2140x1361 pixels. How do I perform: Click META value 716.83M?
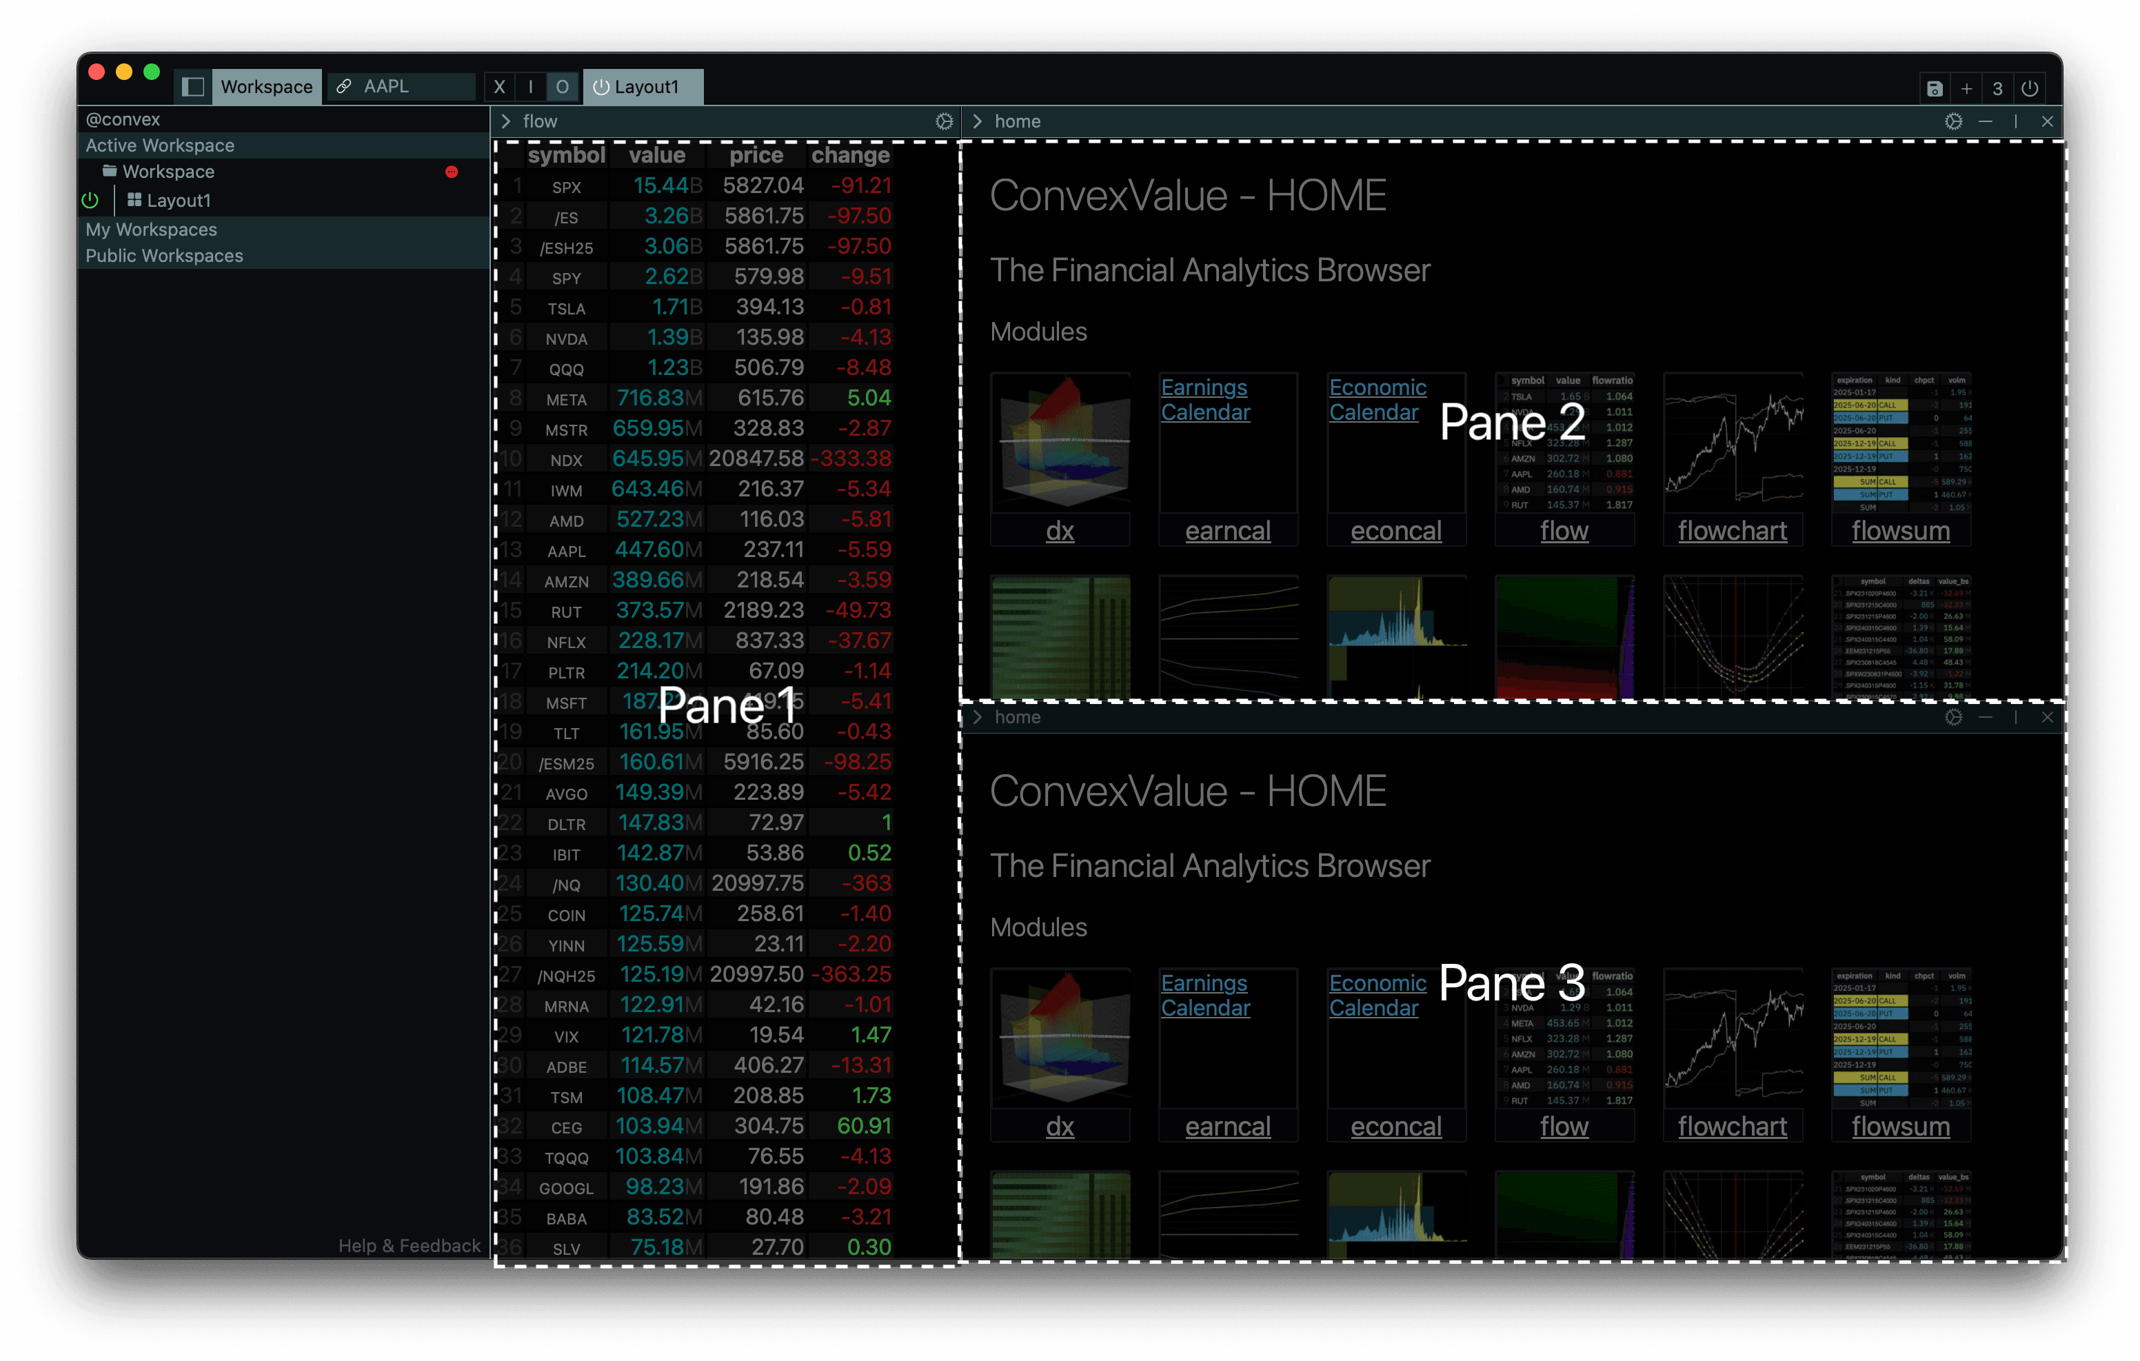tap(658, 399)
